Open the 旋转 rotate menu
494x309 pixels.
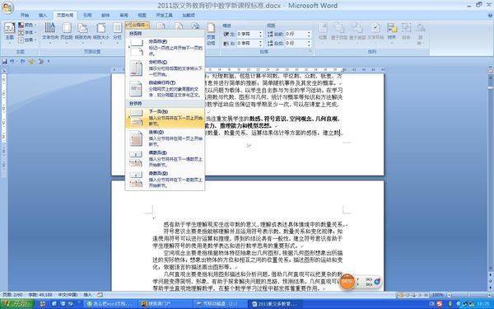coord(421,33)
